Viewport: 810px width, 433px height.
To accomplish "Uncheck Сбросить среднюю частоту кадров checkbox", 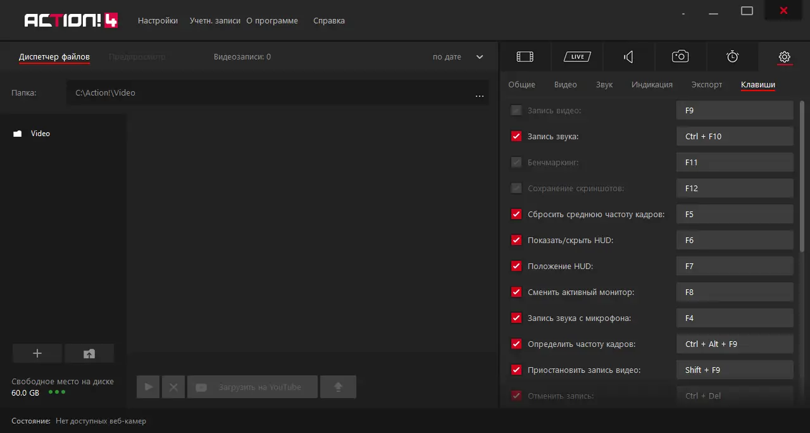I will point(516,214).
